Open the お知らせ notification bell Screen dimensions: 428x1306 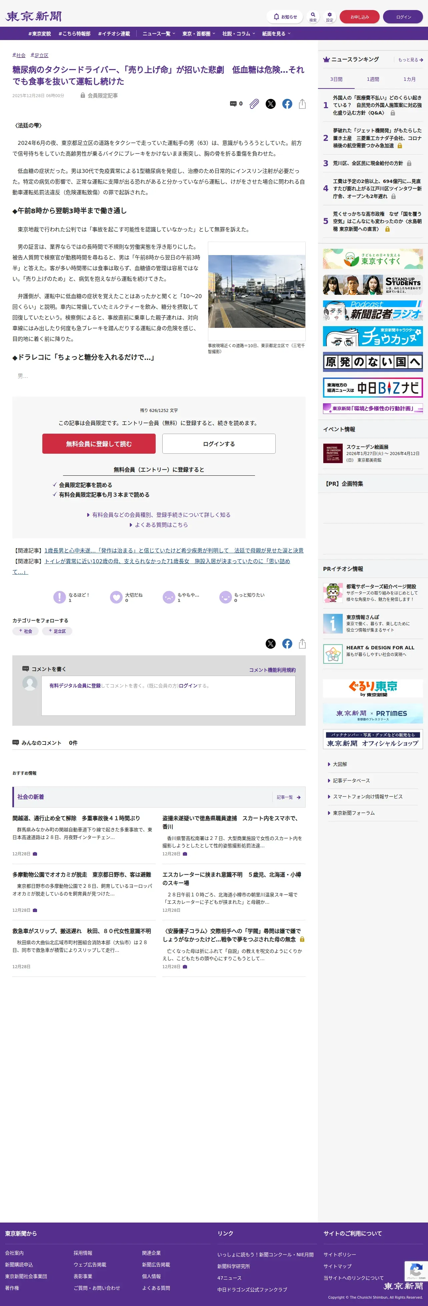coord(285,17)
